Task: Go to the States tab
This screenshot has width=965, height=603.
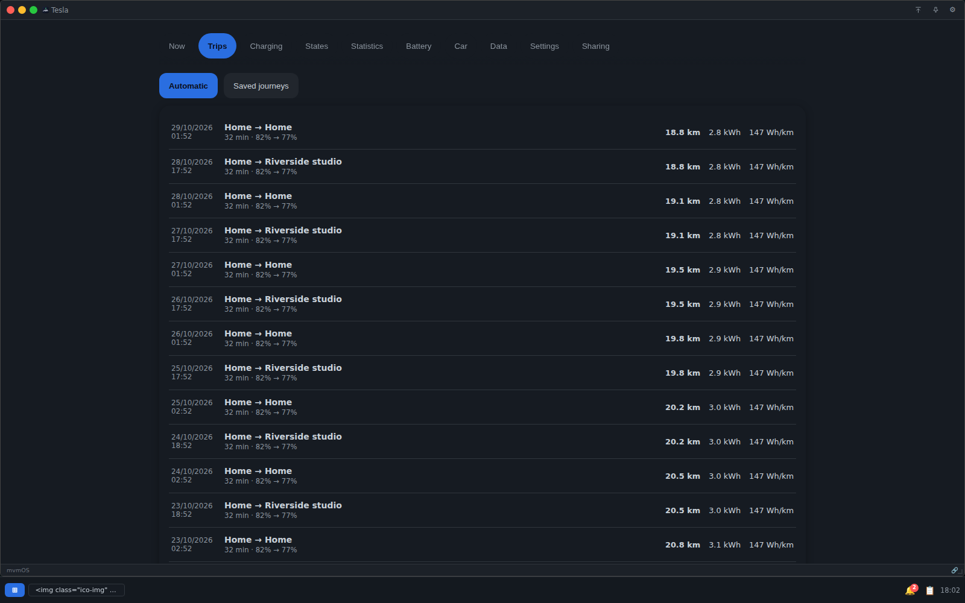Action: [317, 46]
